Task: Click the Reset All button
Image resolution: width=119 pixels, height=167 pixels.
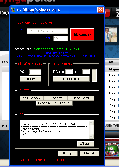Action: click(x=71, y=79)
